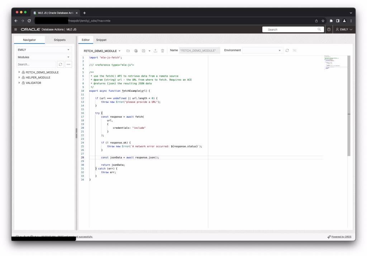Click the hamburger menu beside the ORACLE logo

pos(15,29)
